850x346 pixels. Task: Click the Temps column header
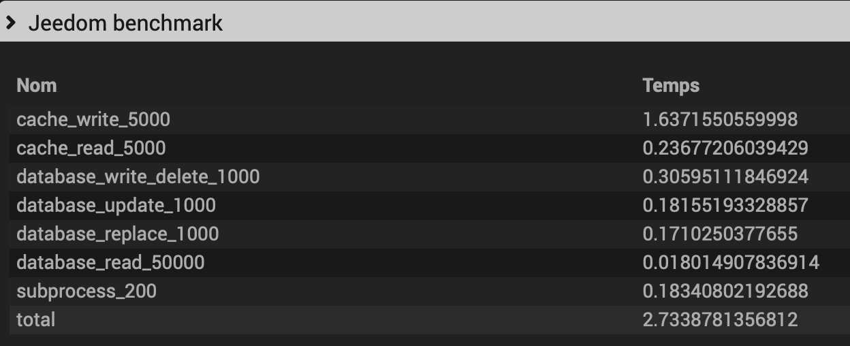671,86
